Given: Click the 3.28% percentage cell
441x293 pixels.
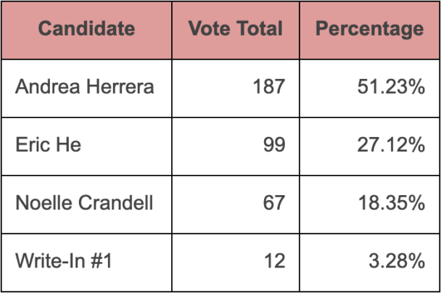Looking at the screenshot, I should pos(396,260).
